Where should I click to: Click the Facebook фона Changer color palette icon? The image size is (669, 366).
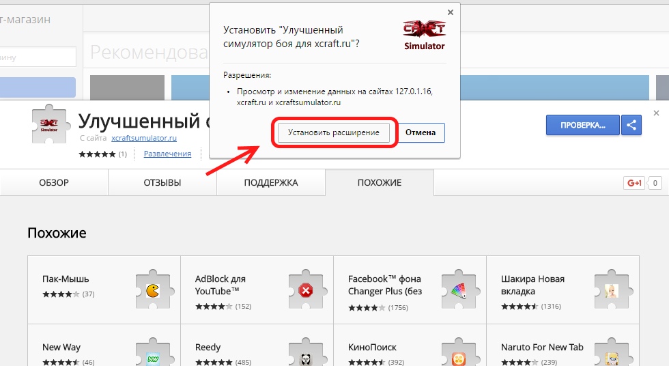(458, 291)
